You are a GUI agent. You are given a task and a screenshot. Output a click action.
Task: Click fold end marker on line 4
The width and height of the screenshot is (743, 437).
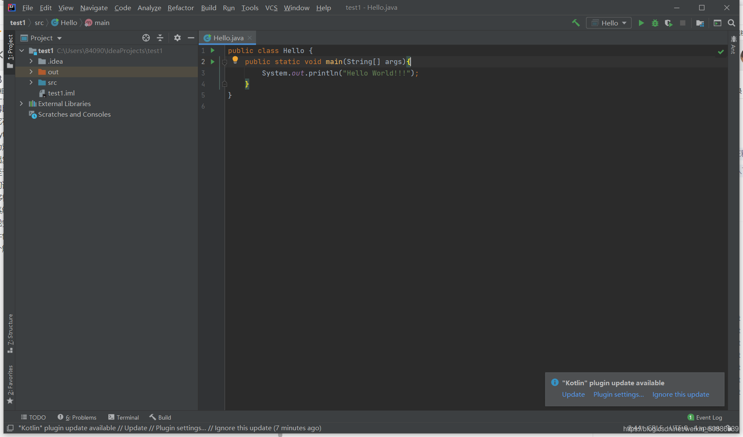(x=225, y=84)
